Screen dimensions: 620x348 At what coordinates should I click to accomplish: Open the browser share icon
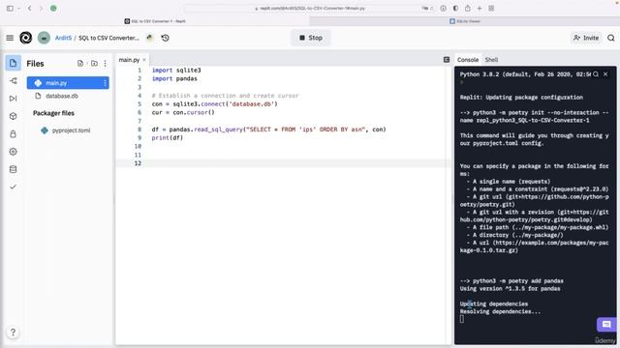[x=467, y=8]
